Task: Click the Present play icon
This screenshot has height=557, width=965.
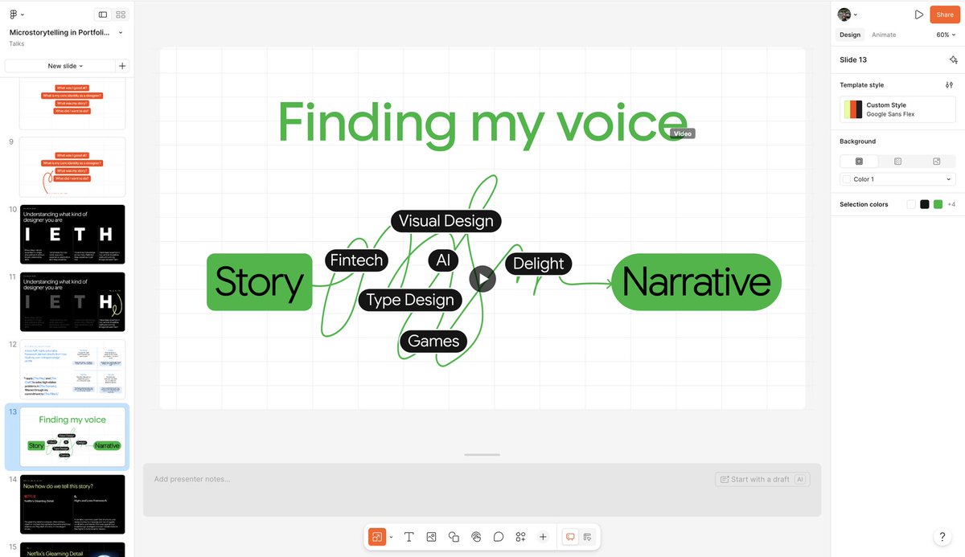Action: click(x=918, y=14)
